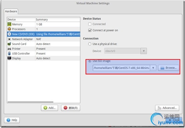The height and width of the screenshot is (128, 185).
Task: Select Use a physical drive option
Action: [x=90, y=44]
